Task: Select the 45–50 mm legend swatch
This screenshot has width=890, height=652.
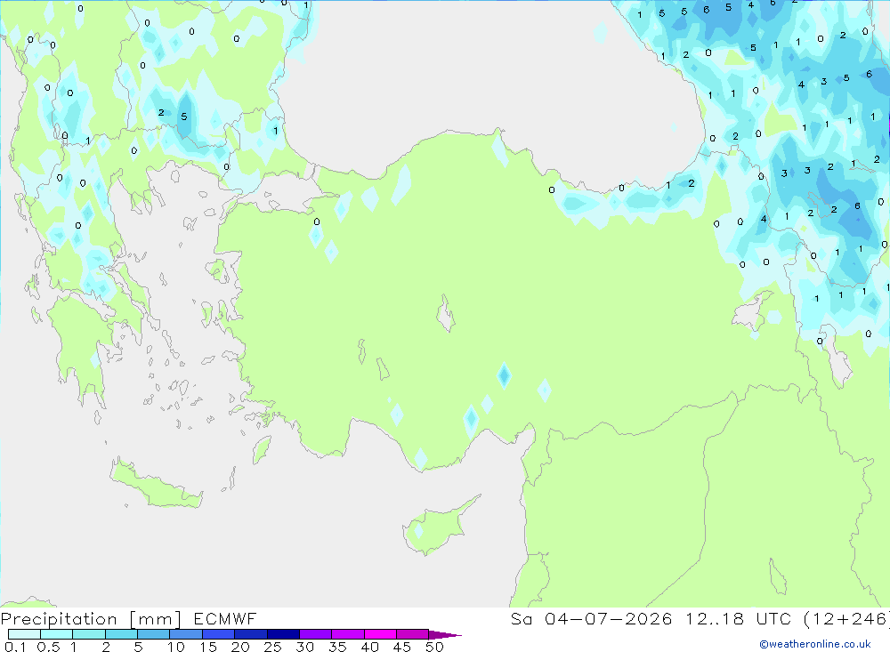Action: [412, 634]
